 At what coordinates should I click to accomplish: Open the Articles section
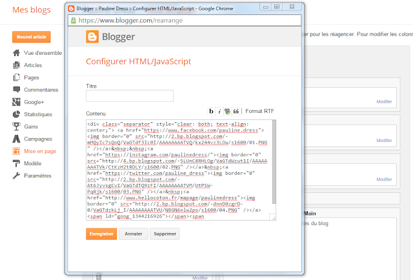tap(32, 65)
